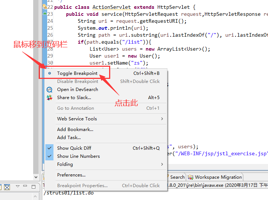The width and height of the screenshot is (268, 200).
Task: Click on getRequestURI() in line 24
Action: click(161, 21)
